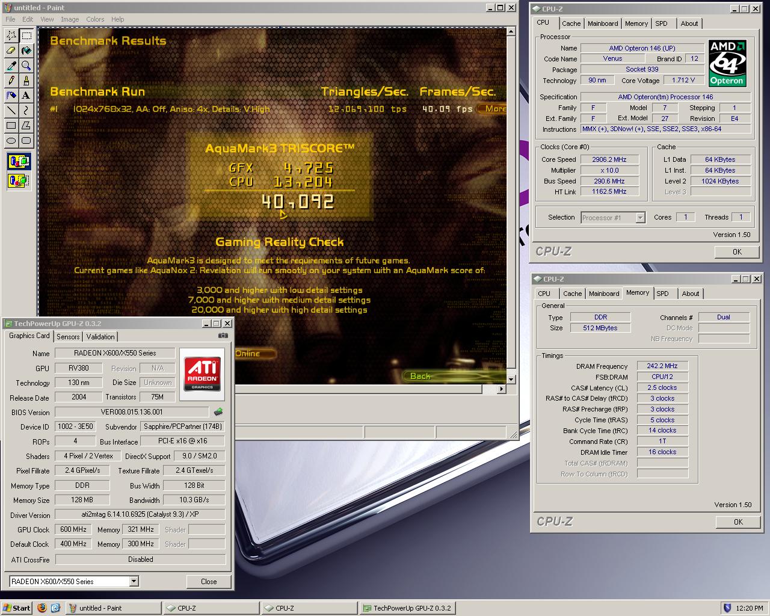The height and width of the screenshot is (616, 770).
Task: Expand the Processor #1 selection dropdown
Action: (x=640, y=218)
